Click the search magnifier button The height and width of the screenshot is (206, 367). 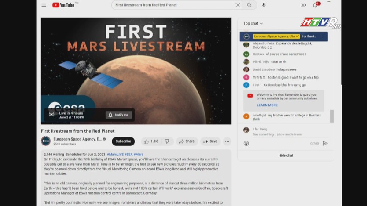coord(249,5)
